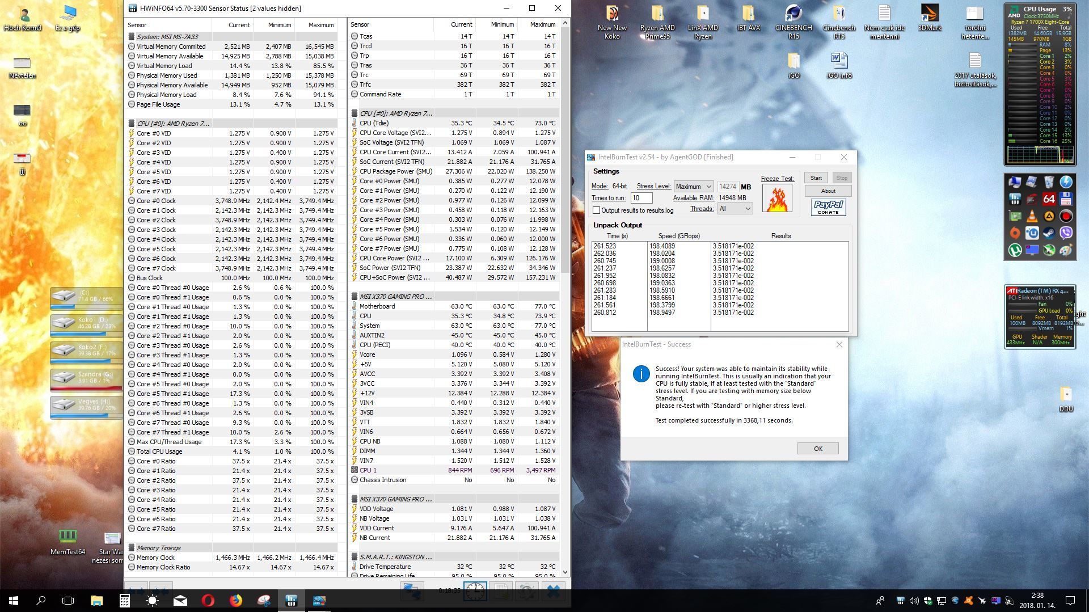Screen dimensions: 1089x612
Task: Open the Koko1 (D:) drive gadget
Action: coord(86,325)
